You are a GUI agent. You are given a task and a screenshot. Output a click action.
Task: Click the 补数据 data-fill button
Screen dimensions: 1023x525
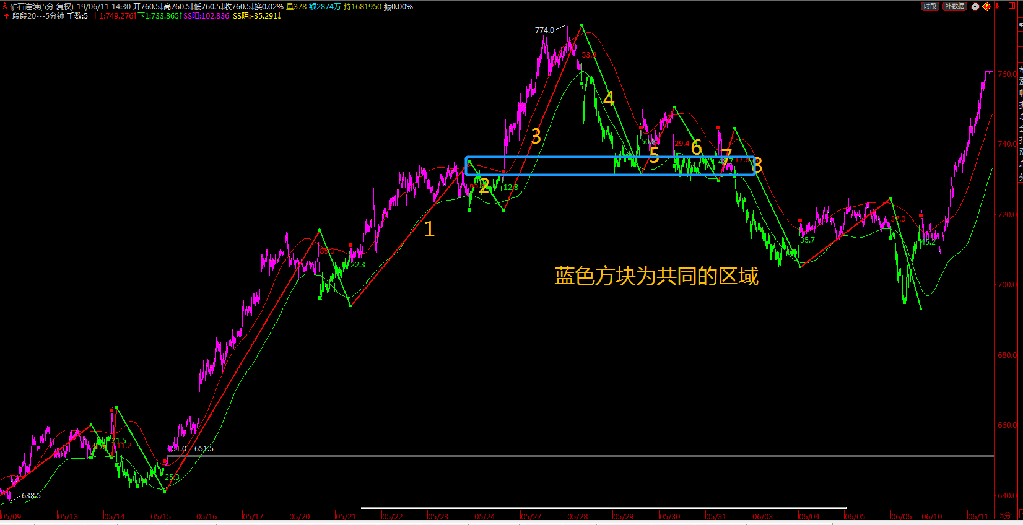955,6
